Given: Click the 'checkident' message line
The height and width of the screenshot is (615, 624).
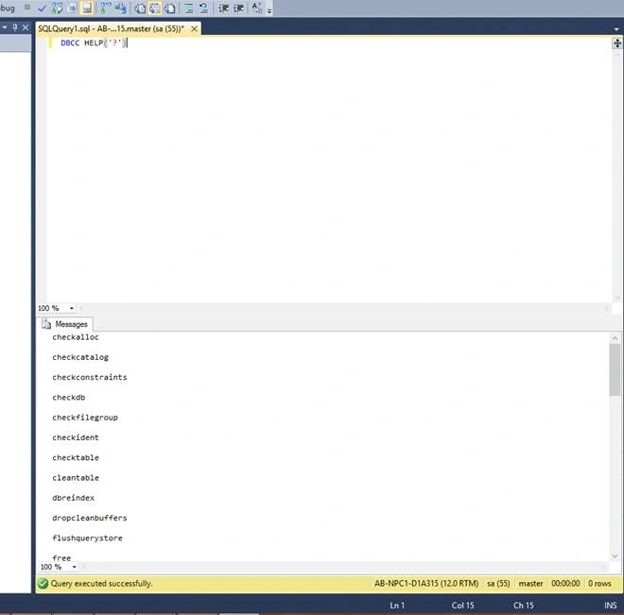Looking at the screenshot, I should coord(76,437).
